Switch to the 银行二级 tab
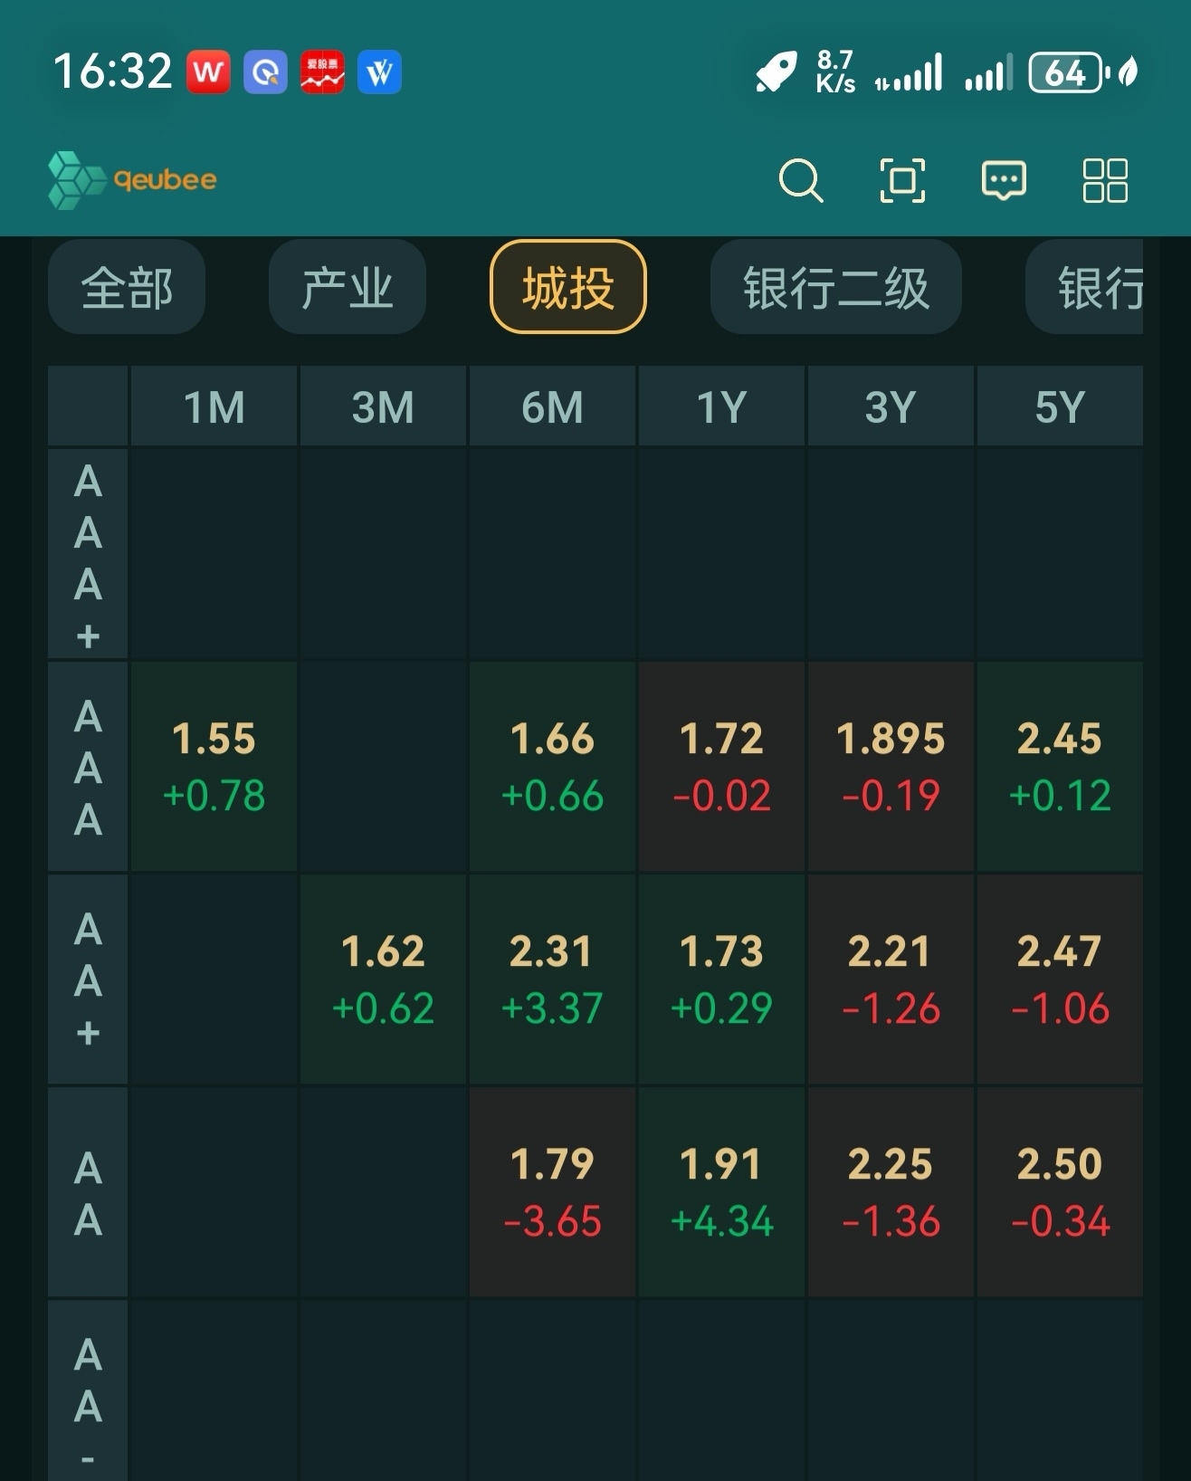Screen dimensions: 1191x1481 tap(835, 288)
